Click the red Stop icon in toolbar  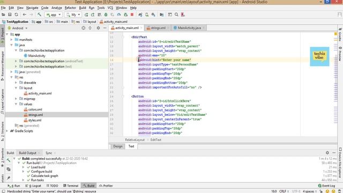[x=132, y=14]
